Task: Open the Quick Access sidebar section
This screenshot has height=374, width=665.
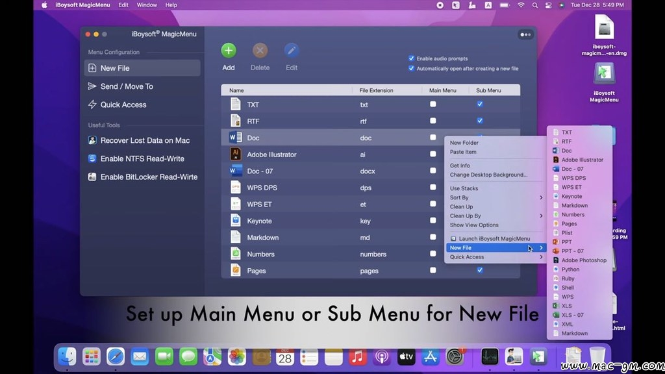Action: click(x=123, y=105)
